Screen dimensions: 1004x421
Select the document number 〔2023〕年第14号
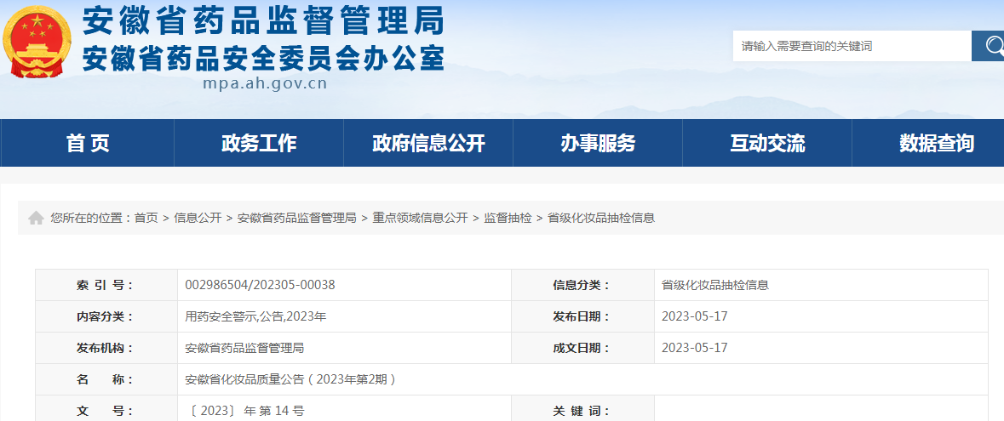point(247,411)
